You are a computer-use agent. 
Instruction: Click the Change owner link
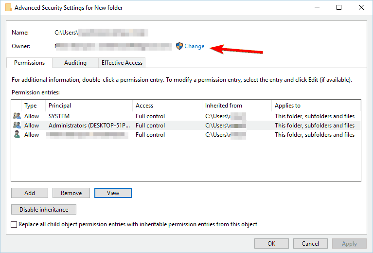(x=195, y=46)
